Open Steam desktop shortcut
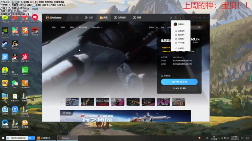The height and width of the screenshot is (141, 252). point(5,45)
